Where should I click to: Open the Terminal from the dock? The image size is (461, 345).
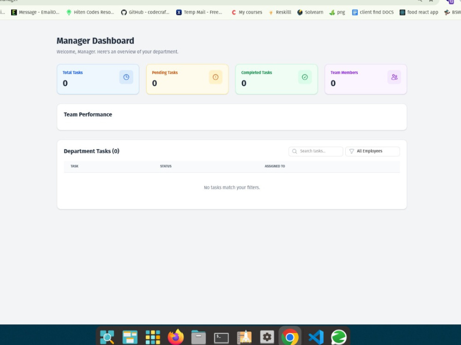click(x=221, y=338)
